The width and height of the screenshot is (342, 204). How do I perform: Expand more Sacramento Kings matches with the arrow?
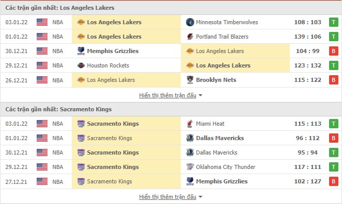coord(200,197)
